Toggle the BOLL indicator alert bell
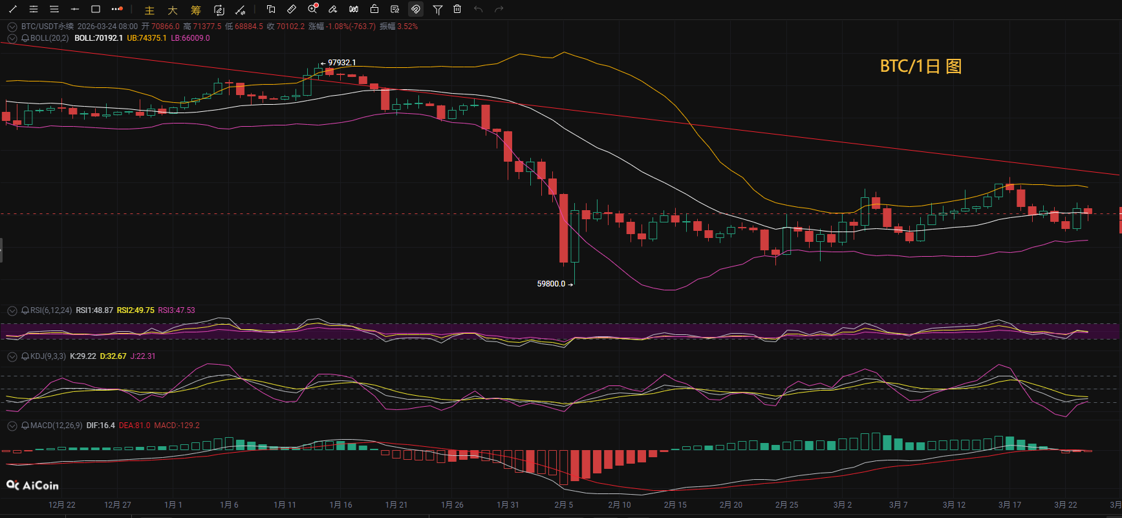1122x518 pixels. 25,38
